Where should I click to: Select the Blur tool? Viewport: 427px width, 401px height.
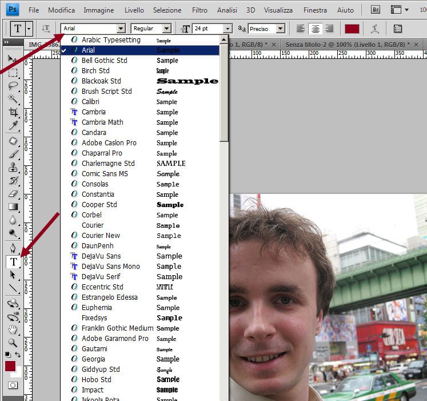click(13, 220)
